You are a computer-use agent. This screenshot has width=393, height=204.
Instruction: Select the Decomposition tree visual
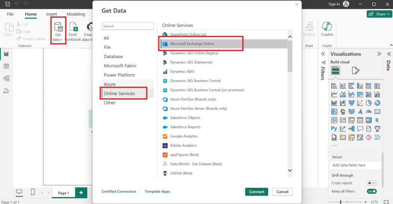click(352, 129)
